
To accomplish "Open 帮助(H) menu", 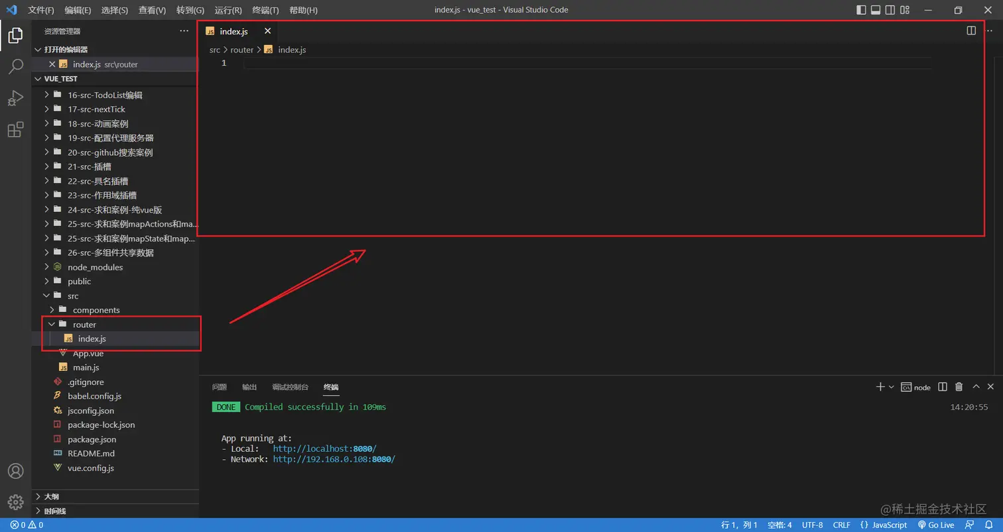I will point(304,10).
